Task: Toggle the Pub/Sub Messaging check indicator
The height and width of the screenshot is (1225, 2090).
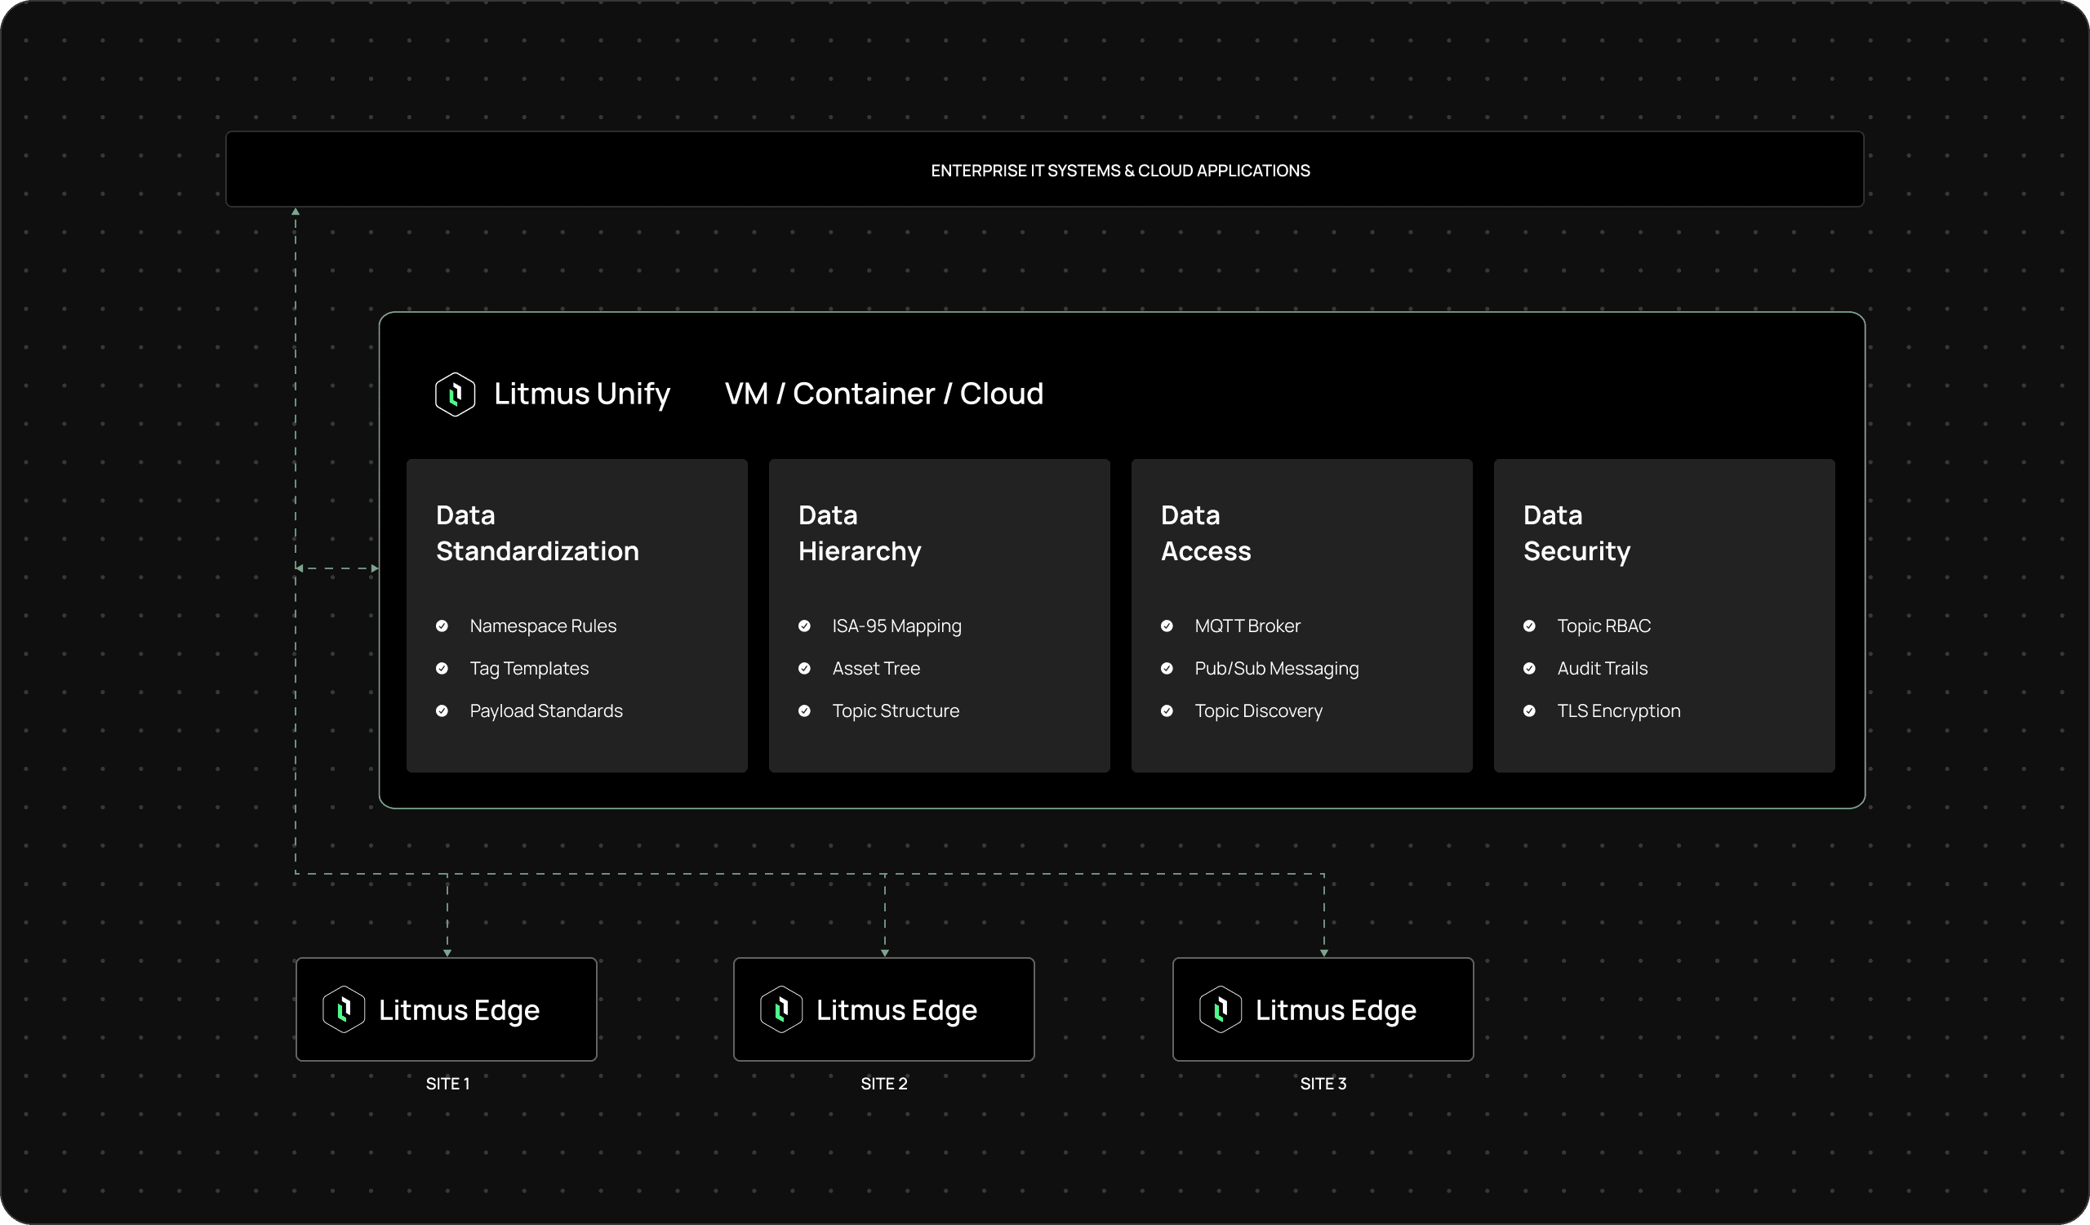Action: click(1167, 668)
